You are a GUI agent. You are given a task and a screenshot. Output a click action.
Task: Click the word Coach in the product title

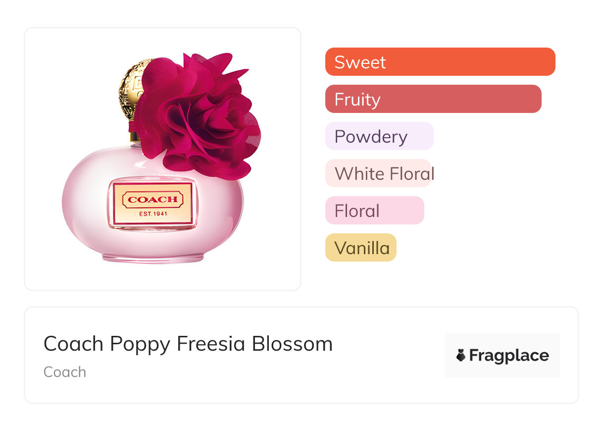73,344
